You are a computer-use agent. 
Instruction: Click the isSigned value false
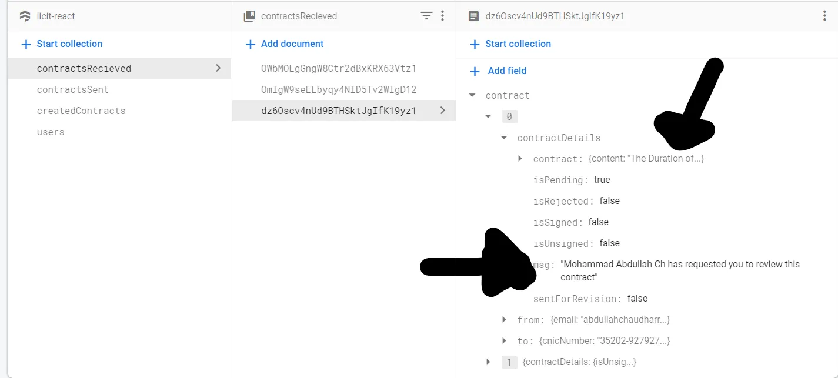[599, 222]
